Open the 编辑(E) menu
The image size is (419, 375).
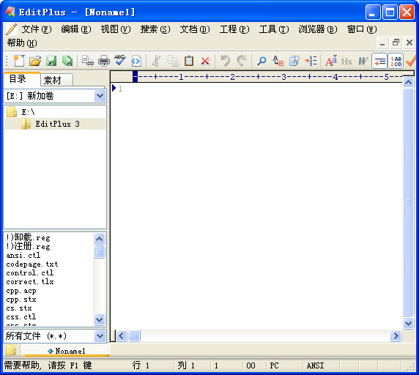point(76,29)
